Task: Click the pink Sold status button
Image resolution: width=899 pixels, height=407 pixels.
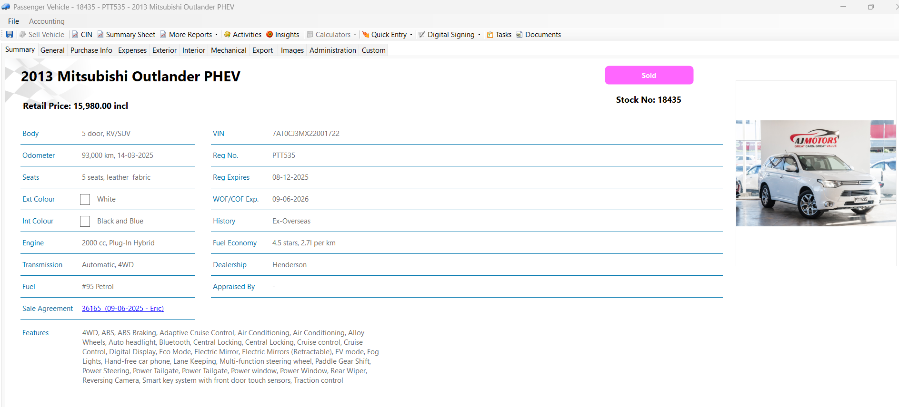Action: tap(649, 75)
